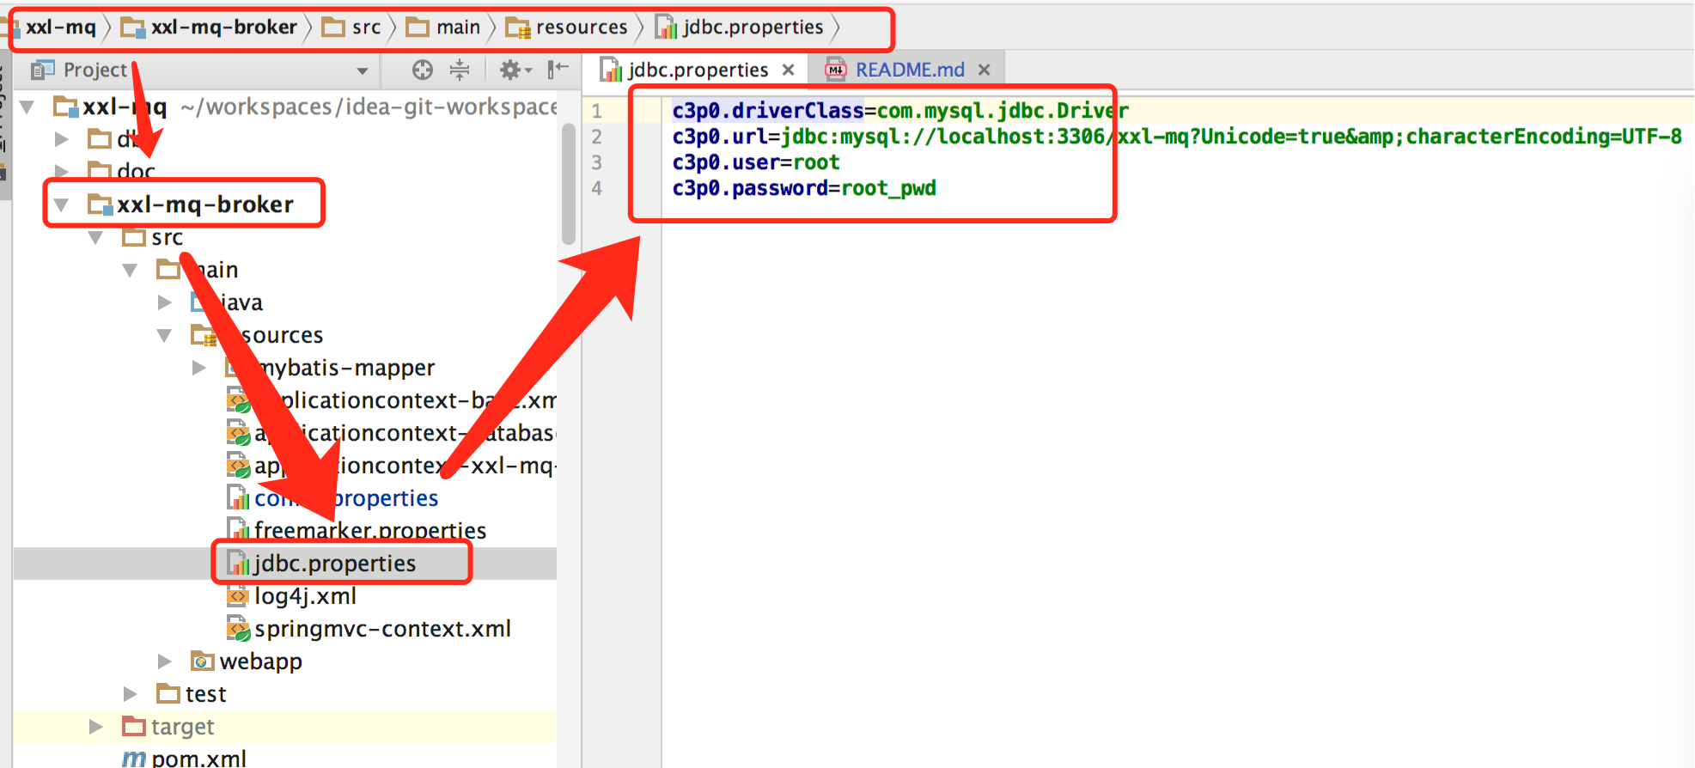Collapse the xxl-mq-broker module arrow
This screenshot has width=1695, height=768.
[x=62, y=204]
